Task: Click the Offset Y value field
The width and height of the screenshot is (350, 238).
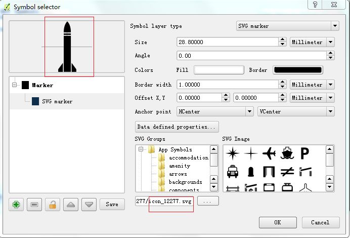Action: [x=256, y=98]
